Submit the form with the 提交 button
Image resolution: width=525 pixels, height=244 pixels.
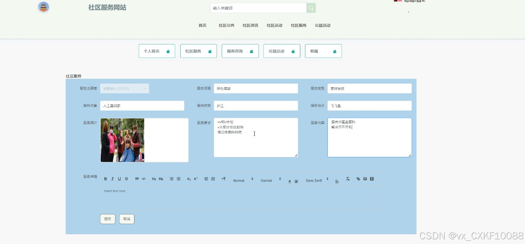tap(107, 219)
